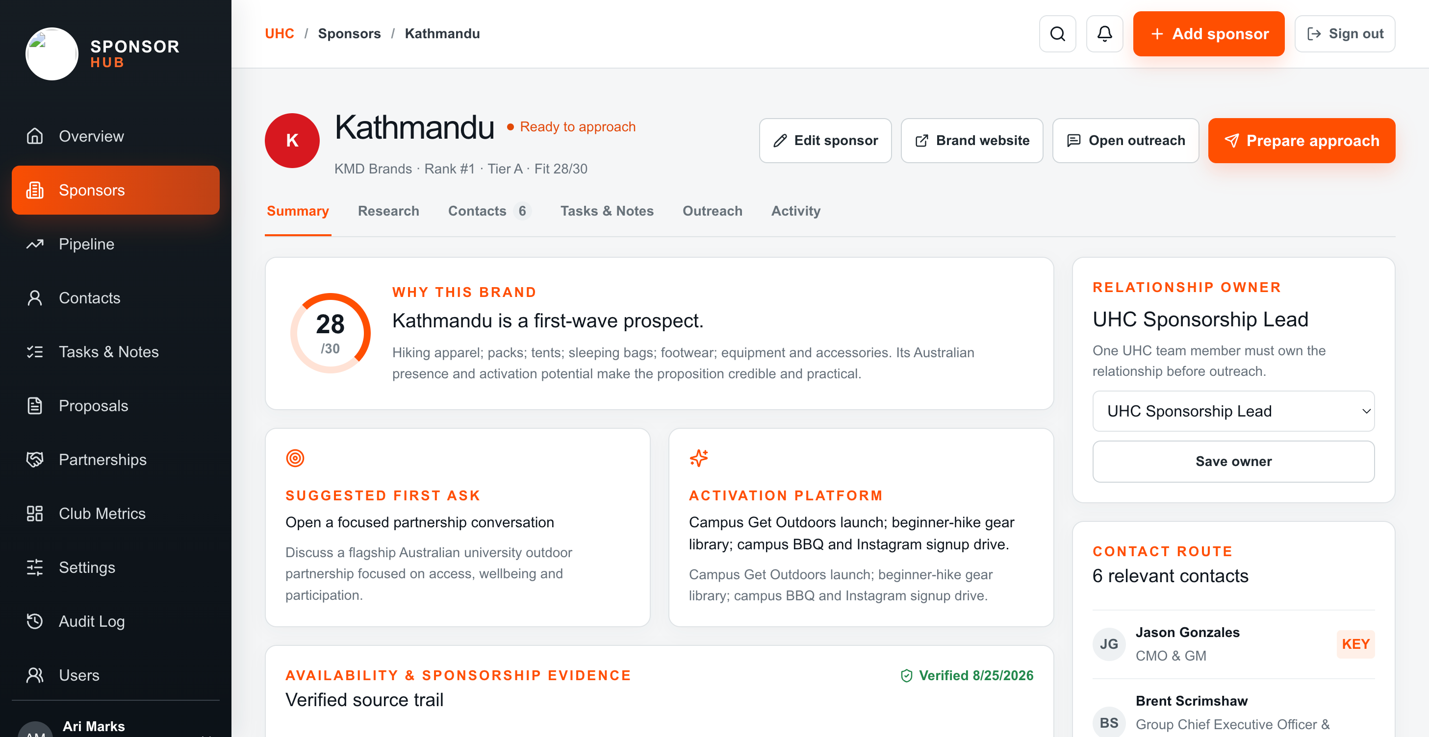The height and width of the screenshot is (737, 1429).
Task: Switch to Tasks & Notes tab
Action: [607, 211]
